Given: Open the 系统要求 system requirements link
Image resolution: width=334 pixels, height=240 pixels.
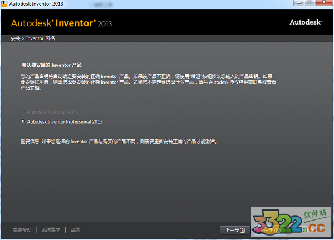Looking at the screenshot, I should (51, 230).
